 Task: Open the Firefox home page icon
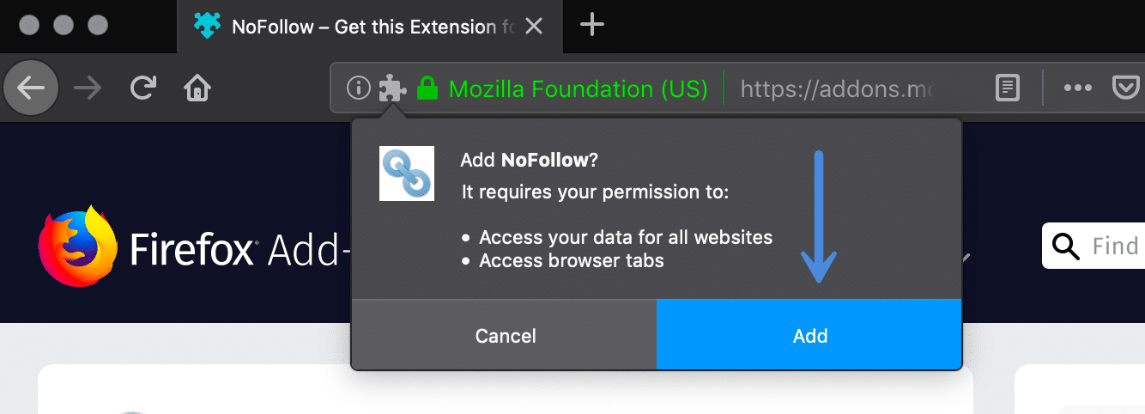(x=197, y=88)
